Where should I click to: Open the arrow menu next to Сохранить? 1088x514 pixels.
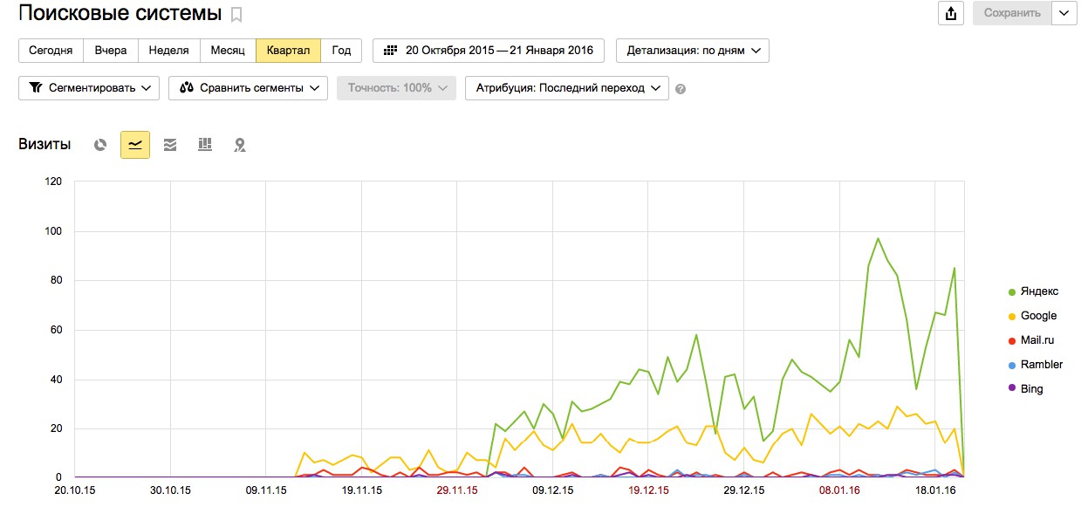1064,13
